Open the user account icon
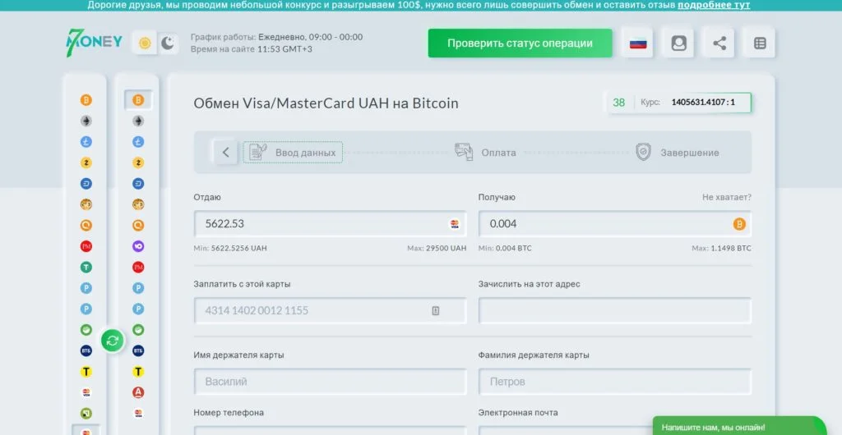Image resolution: width=842 pixels, height=435 pixels. point(678,43)
